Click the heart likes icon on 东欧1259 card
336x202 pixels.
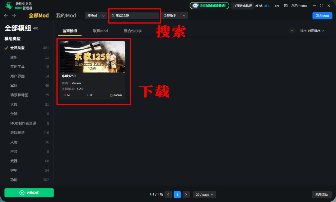pos(65,95)
